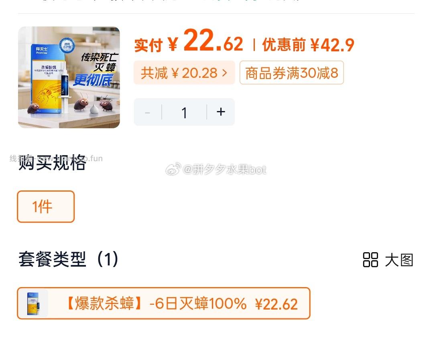433x338 pixels.
Task: Click the 实付 ¥22.62 price text
Action: [x=189, y=42]
